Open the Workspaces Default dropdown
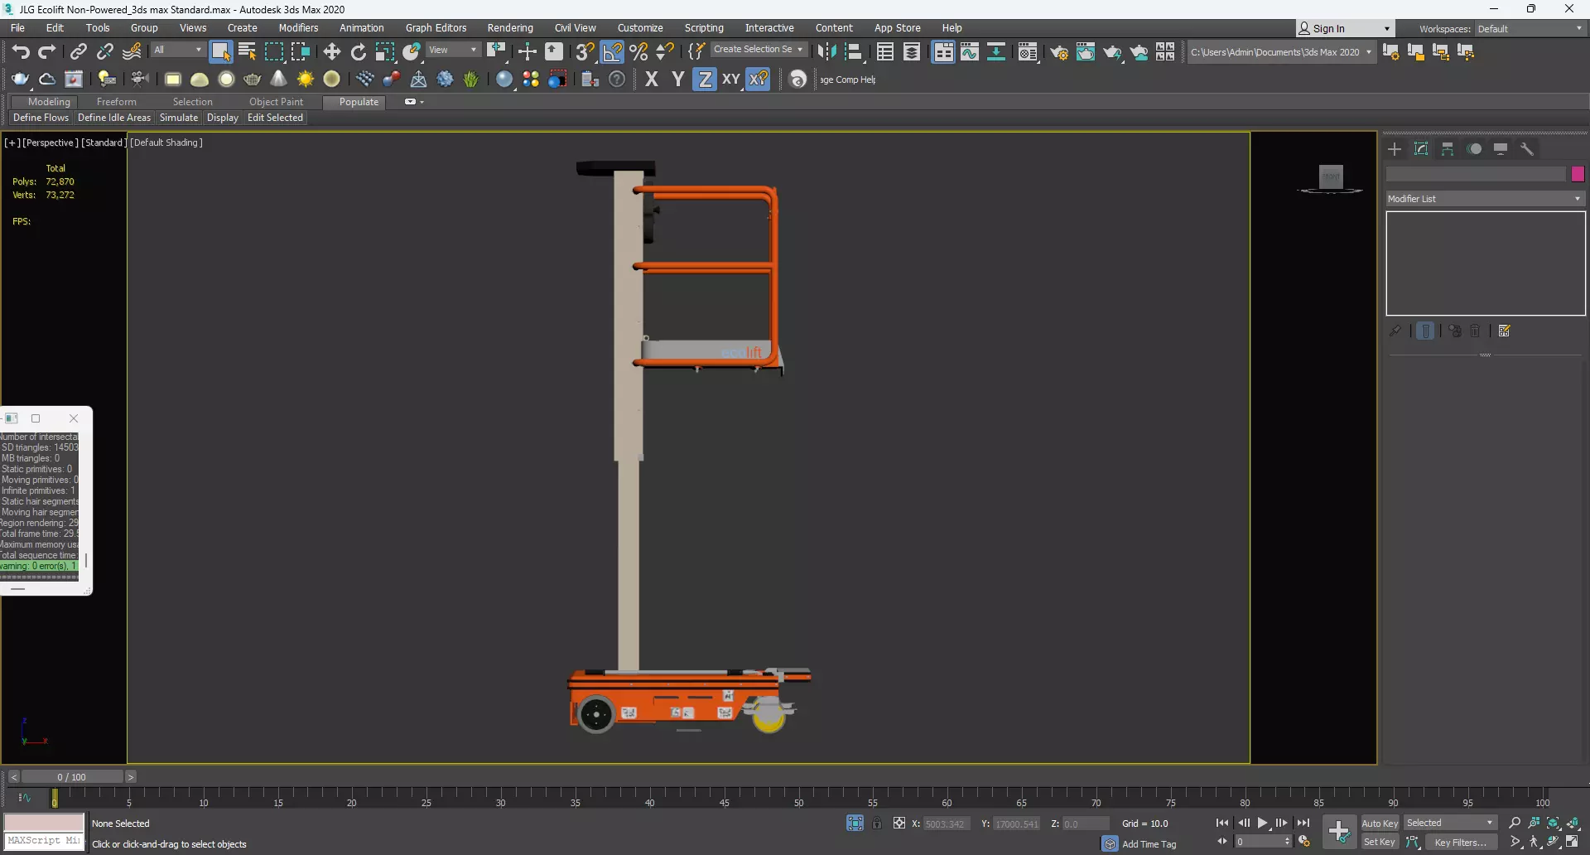This screenshot has height=855, width=1590. (x=1530, y=28)
